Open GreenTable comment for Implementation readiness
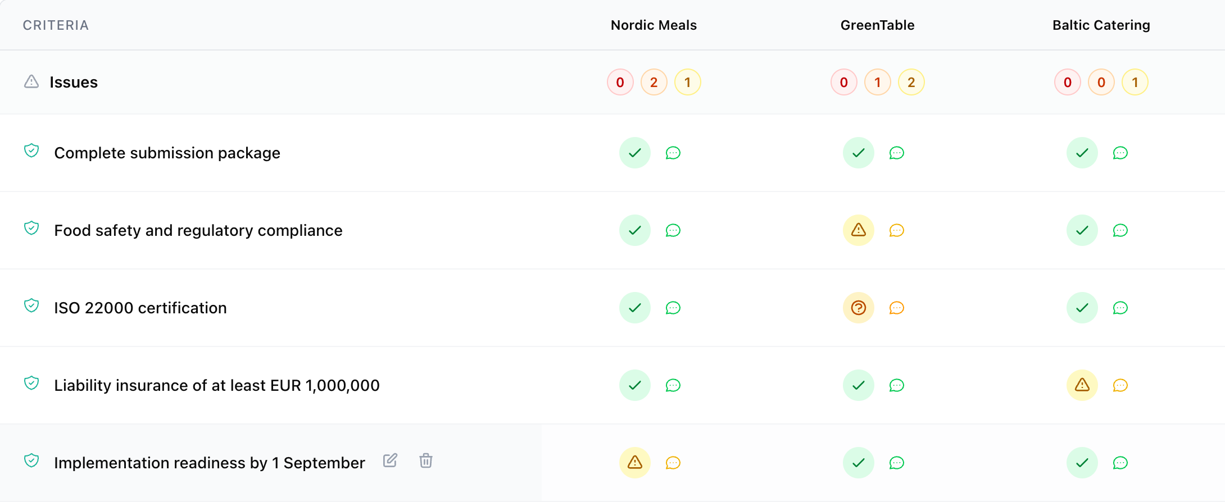Viewport: 1225px width, 502px height. (x=897, y=463)
